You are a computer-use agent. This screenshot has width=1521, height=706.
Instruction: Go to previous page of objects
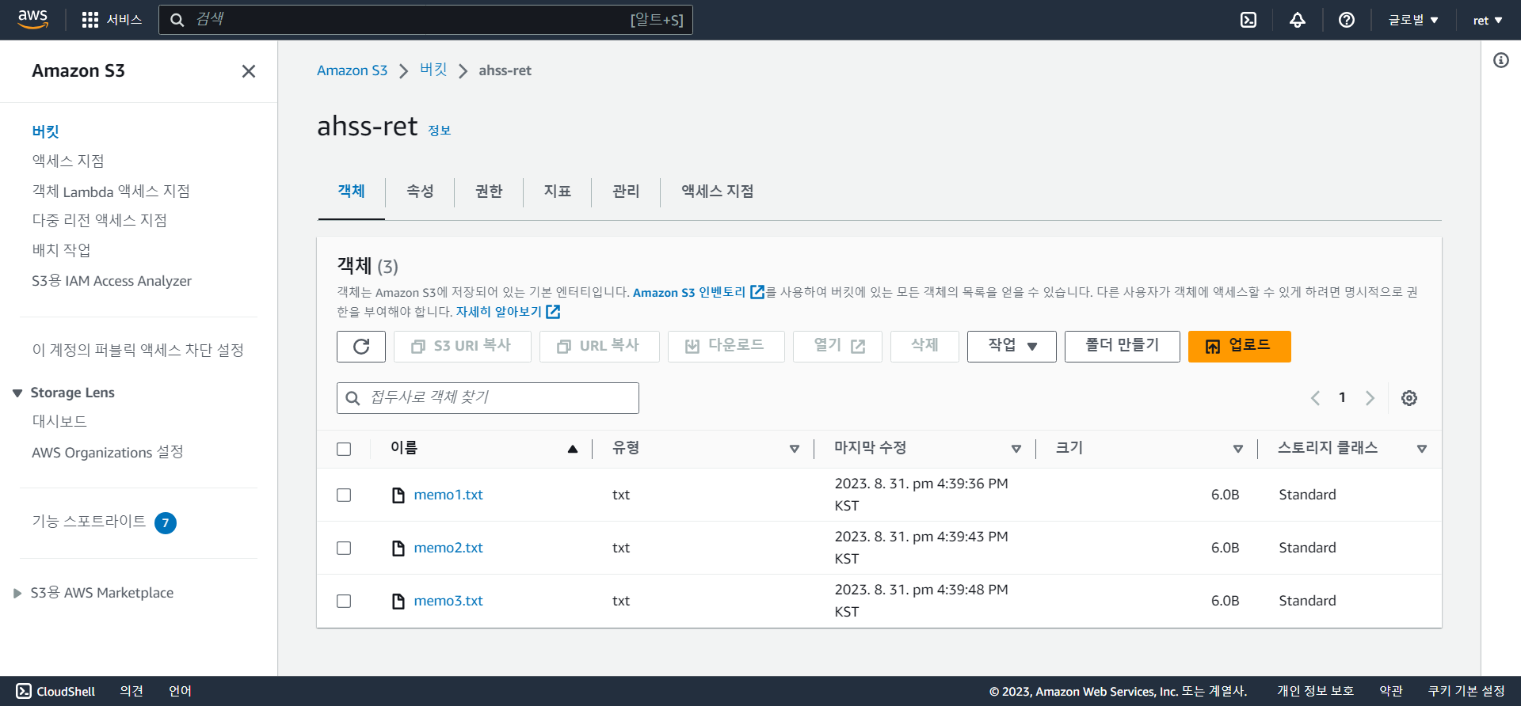tap(1315, 398)
